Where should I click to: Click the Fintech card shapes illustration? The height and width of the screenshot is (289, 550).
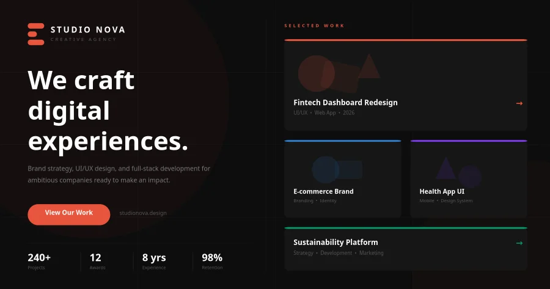[x=339, y=73]
